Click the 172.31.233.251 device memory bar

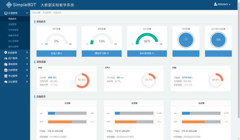point(134,122)
